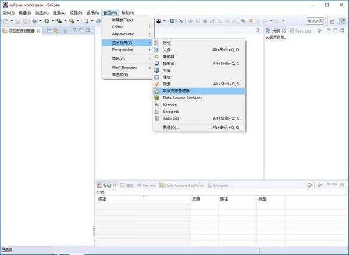The width and height of the screenshot is (349, 255).
Task: Open the 标记 panel view menu triangle
Action: click(x=329, y=184)
